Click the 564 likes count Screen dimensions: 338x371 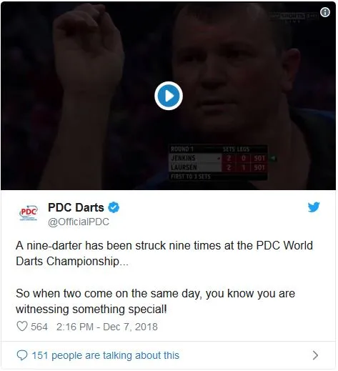[39, 327]
